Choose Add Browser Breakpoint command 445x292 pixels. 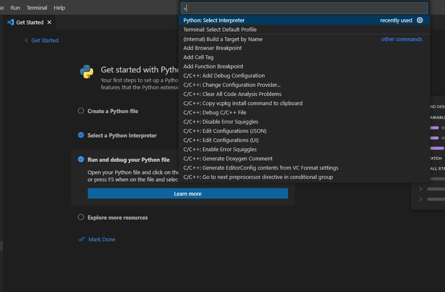pyautogui.click(x=304, y=48)
